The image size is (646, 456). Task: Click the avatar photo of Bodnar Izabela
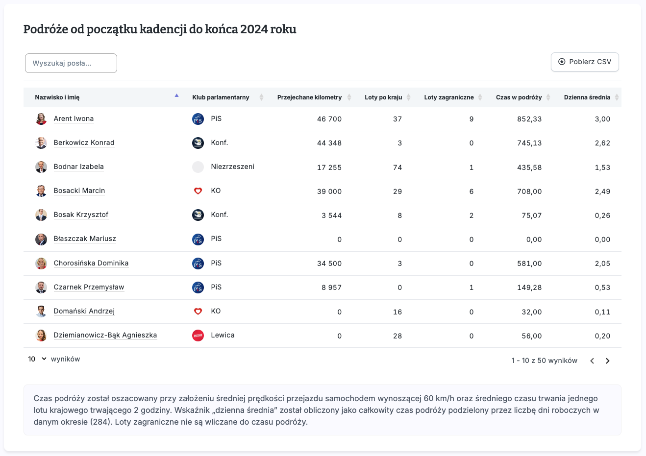click(41, 167)
